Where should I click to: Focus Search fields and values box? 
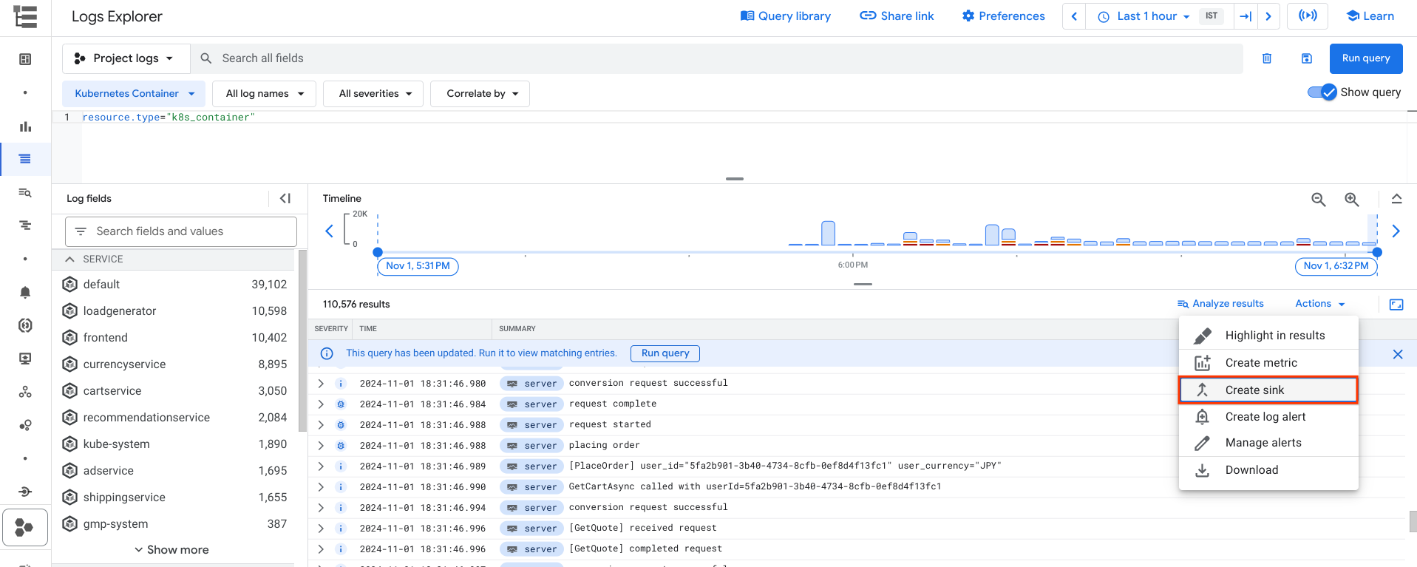[x=181, y=231]
